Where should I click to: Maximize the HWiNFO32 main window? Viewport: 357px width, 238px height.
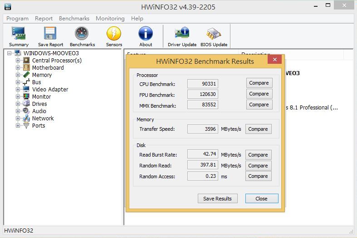point(328,5)
